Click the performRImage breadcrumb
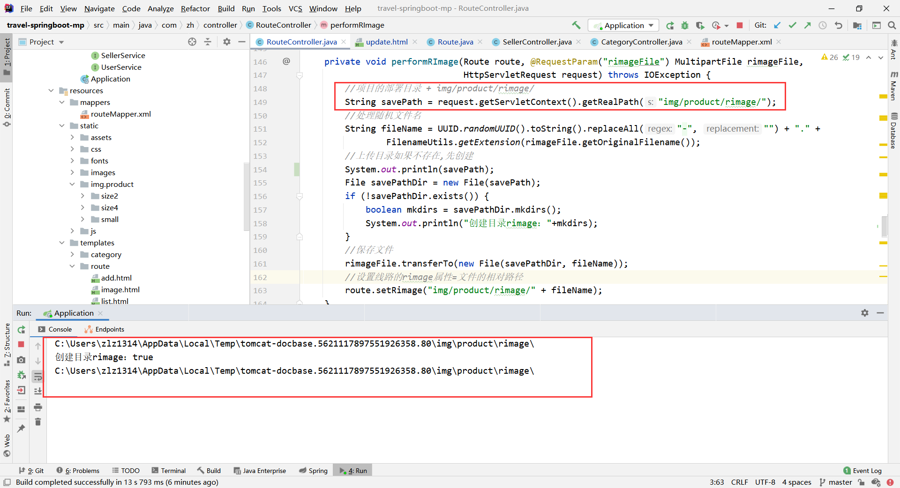 tap(352, 25)
